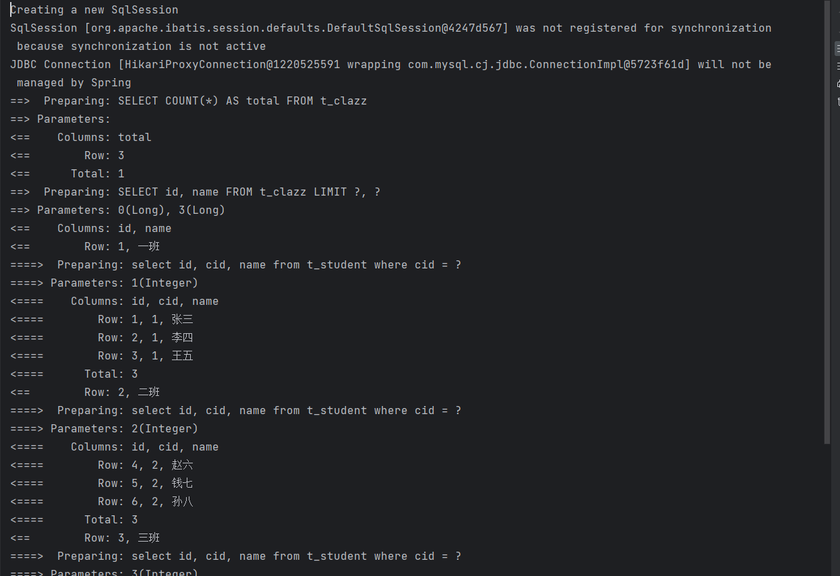Click the LIMIT ?, ? query line
Screen dimensions: 840x576
pyautogui.click(x=249, y=192)
